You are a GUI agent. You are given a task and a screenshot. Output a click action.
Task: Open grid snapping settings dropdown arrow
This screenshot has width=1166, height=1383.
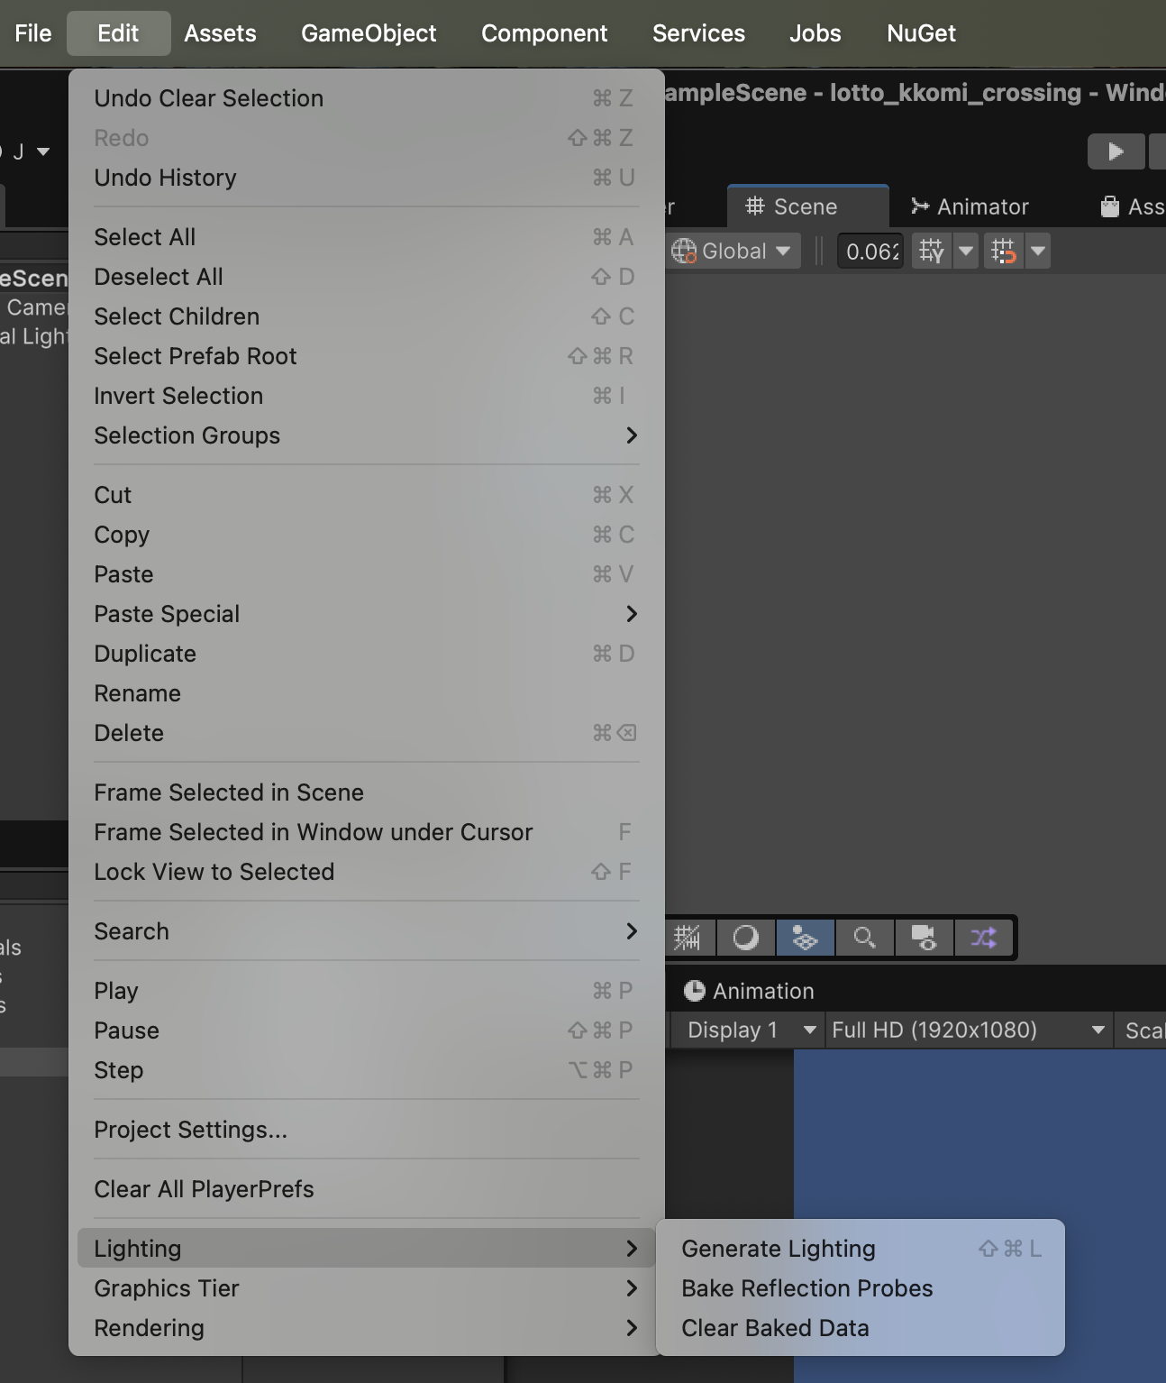(1038, 251)
